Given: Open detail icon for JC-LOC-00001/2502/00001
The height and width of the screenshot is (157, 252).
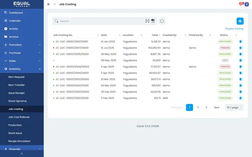Looking at the screenshot, I should point(241,98).
